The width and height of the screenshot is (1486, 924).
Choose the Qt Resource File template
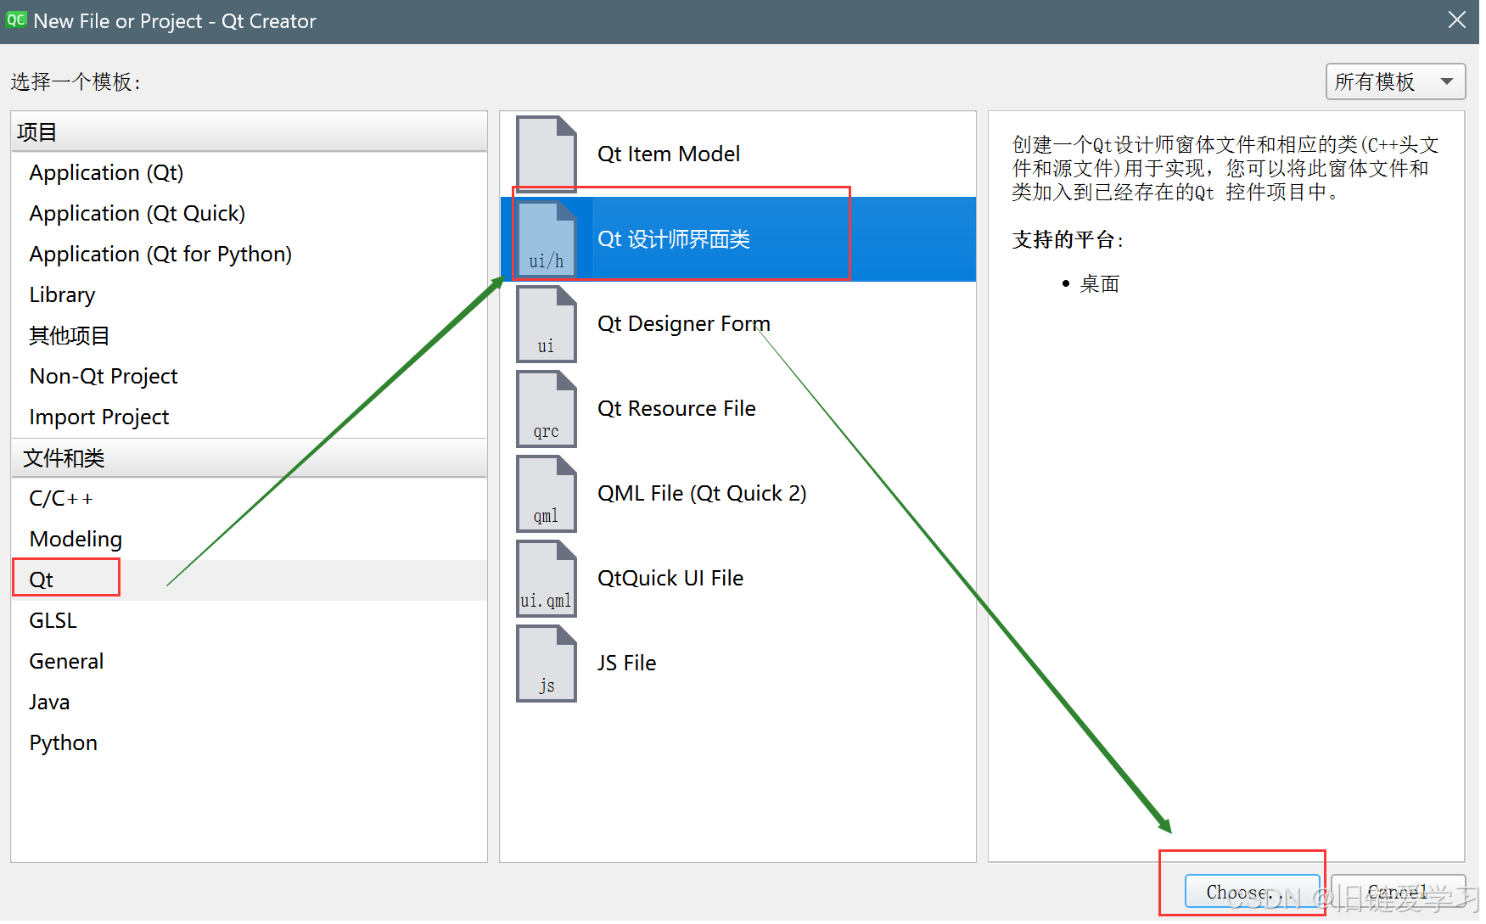tap(738, 408)
